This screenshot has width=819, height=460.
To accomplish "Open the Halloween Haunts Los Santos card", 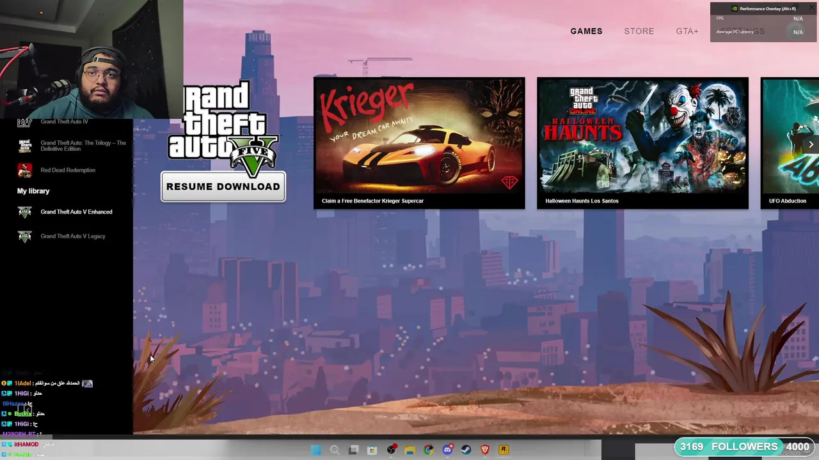I will tap(642, 143).
